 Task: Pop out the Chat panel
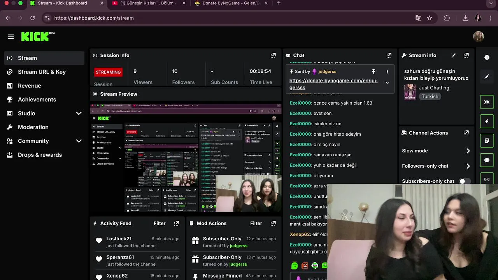coord(389,56)
